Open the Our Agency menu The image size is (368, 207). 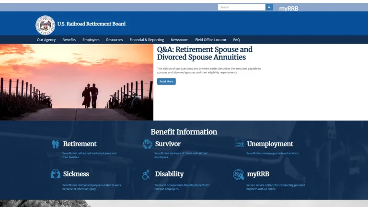pos(46,40)
